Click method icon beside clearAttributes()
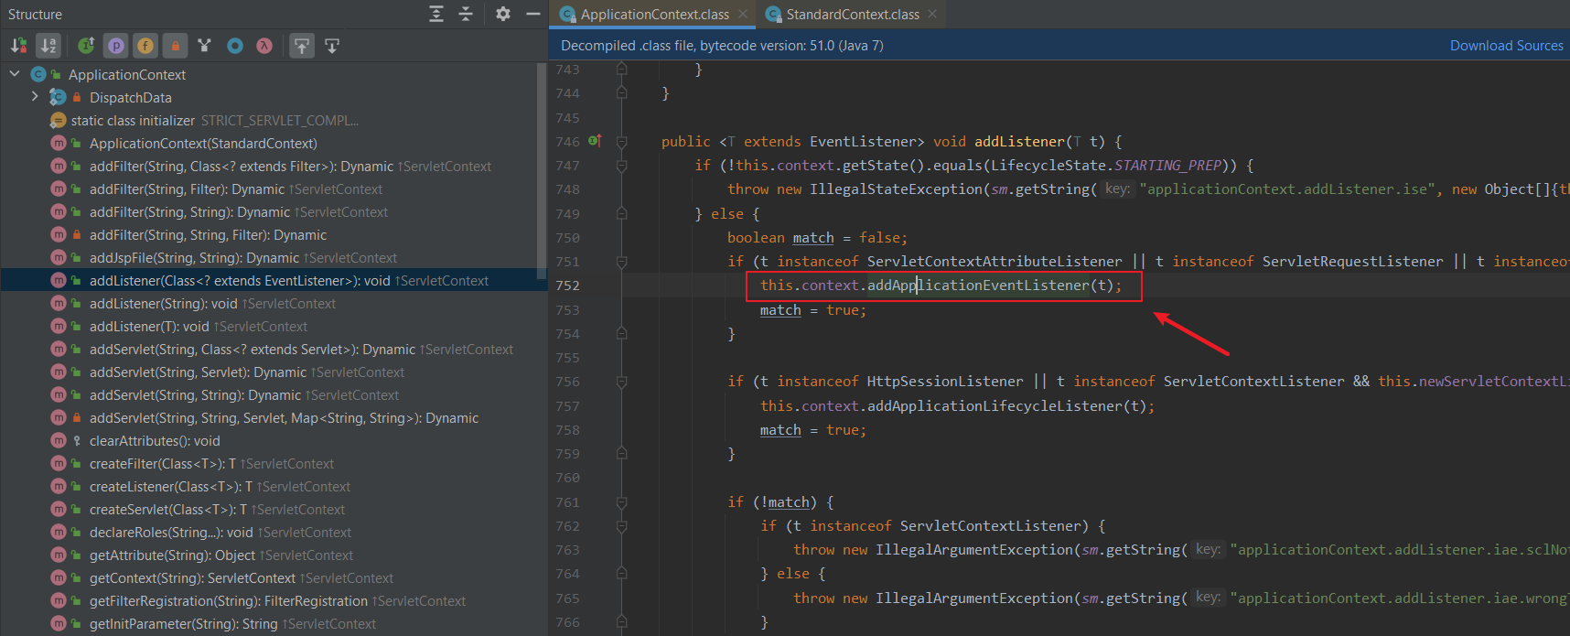The image size is (1570, 636). pos(59,440)
